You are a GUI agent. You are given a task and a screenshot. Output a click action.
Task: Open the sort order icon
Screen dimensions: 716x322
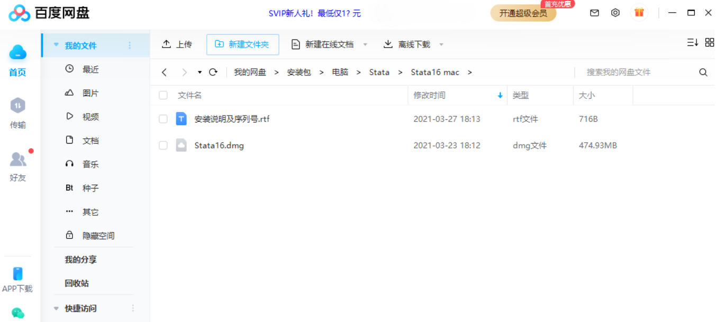point(693,42)
